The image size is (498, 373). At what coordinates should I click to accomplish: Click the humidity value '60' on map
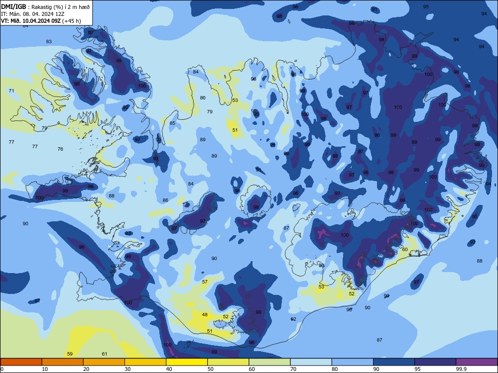tap(405, 250)
